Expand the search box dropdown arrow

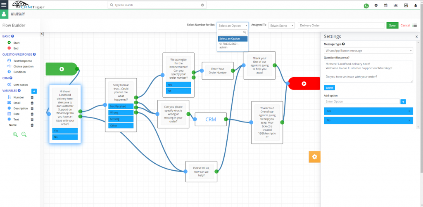tap(202, 5)
